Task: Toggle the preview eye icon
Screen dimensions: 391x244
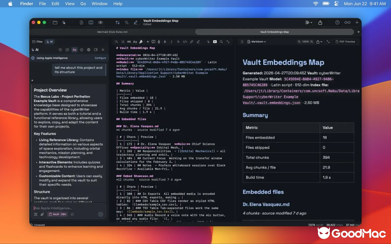Action: click(x=100, y=23)
